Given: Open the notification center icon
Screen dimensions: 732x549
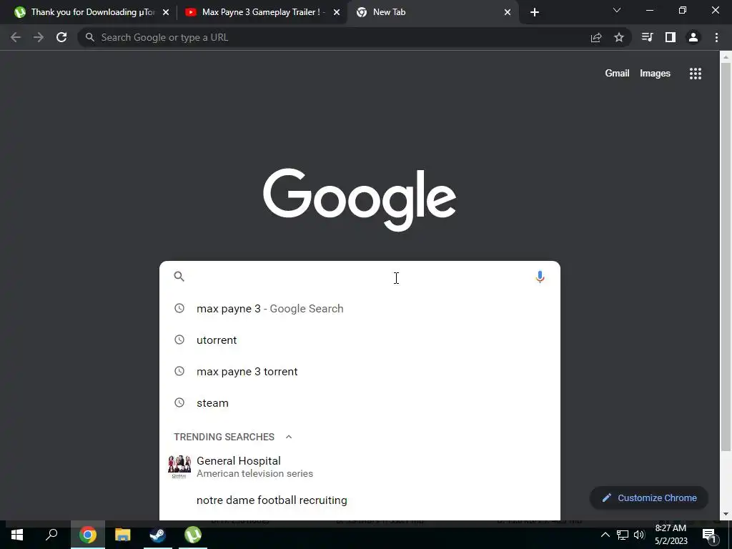Looking at the screenshot, I should (709, 535).
